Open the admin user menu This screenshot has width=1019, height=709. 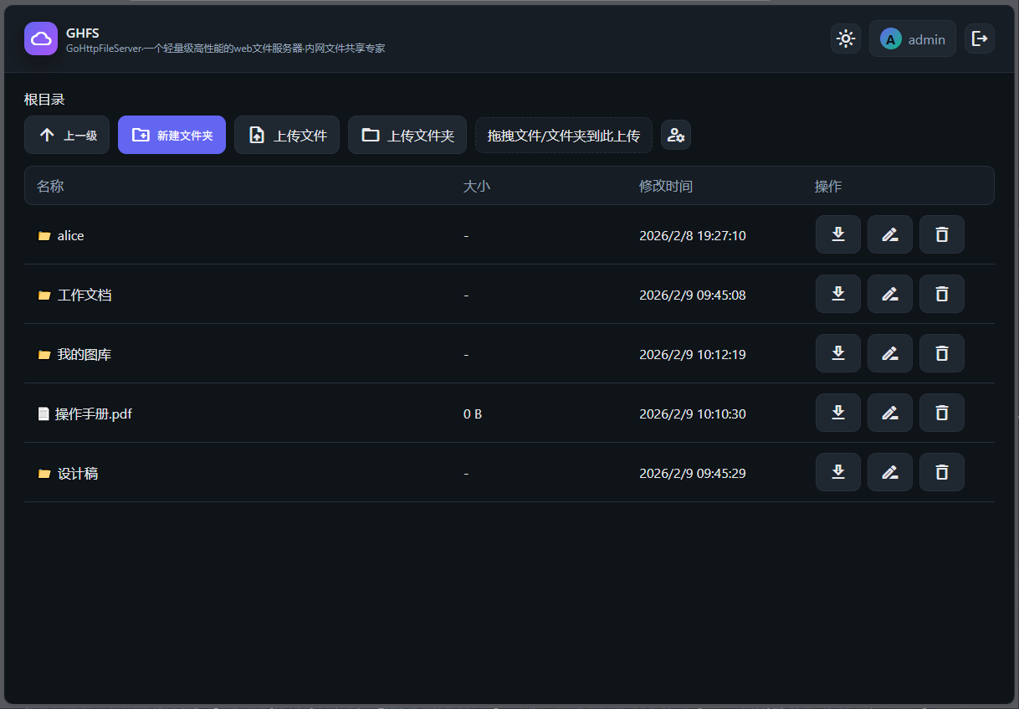(912, 39)
